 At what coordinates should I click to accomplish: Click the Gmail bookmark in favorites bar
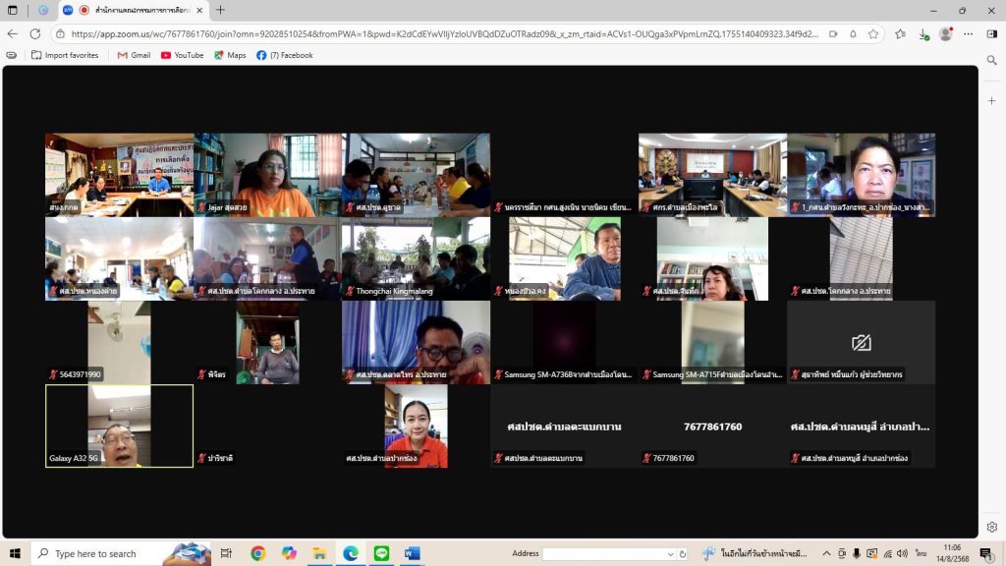coord(134,55)
